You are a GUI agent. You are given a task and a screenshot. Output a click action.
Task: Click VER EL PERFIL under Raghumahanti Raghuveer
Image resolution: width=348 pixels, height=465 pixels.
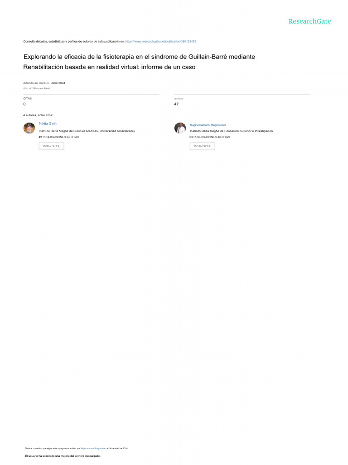203,146
